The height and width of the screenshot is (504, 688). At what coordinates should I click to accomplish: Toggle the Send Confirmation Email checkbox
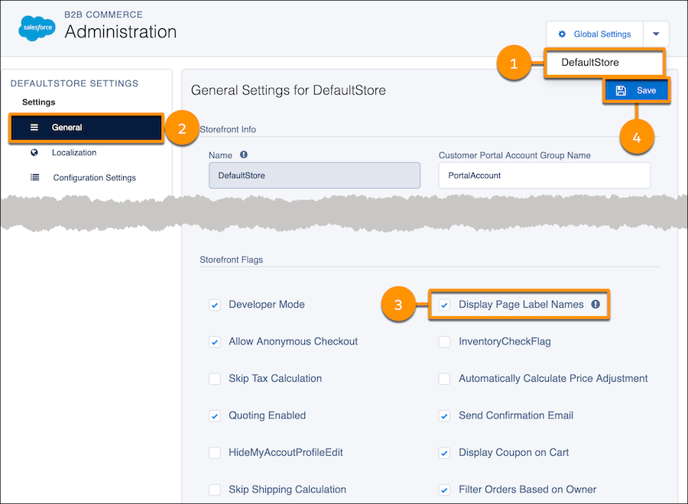[x=444, y=416]
